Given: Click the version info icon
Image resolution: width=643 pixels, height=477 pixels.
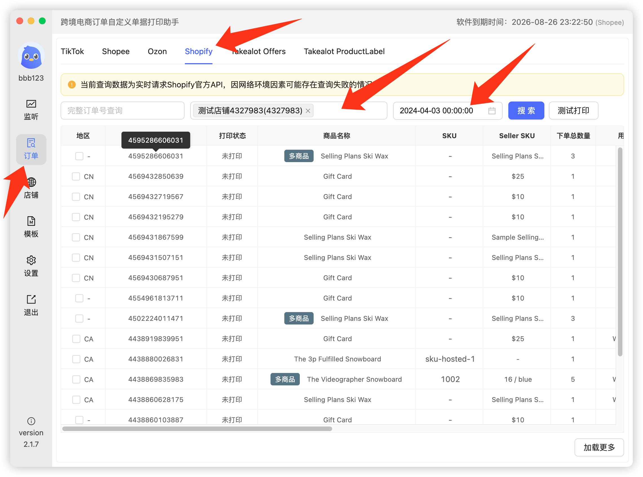Looking at the screenshot, I should click(31, 421).
